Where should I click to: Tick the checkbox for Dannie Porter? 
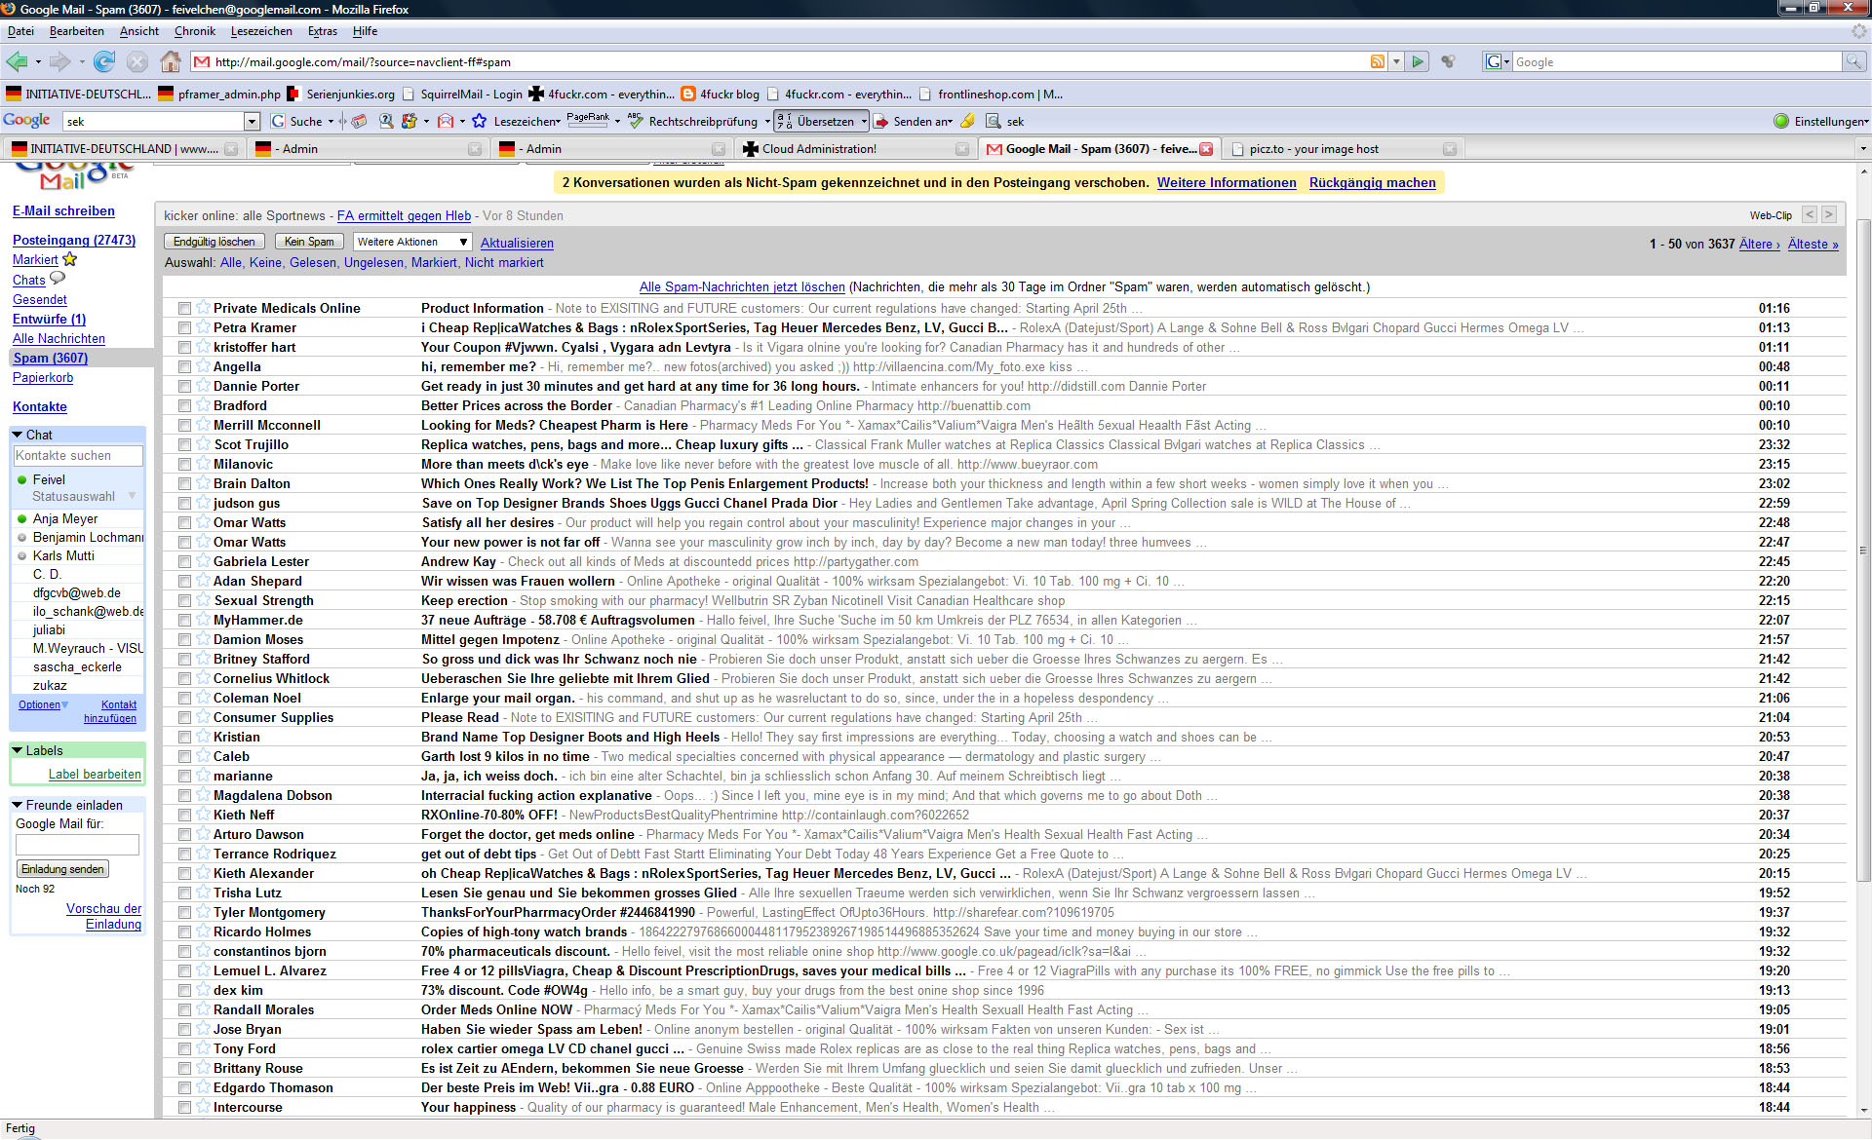coord(184,387)
